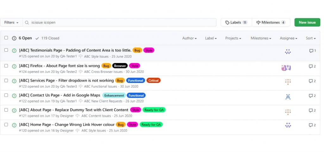Open the Milestones 4 page
Screen dimensions: 324x152
tap(271, 22)
